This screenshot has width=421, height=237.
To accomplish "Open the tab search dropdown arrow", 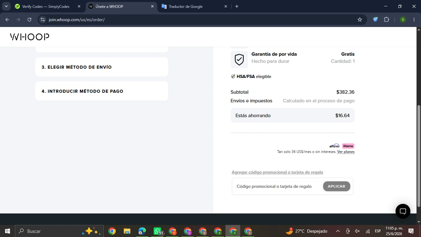I will click(6, 6).
